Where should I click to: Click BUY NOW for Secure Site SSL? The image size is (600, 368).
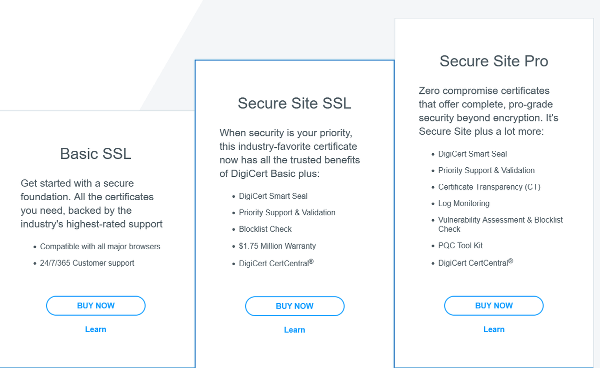pyautogui.click(x=294, y=306)
